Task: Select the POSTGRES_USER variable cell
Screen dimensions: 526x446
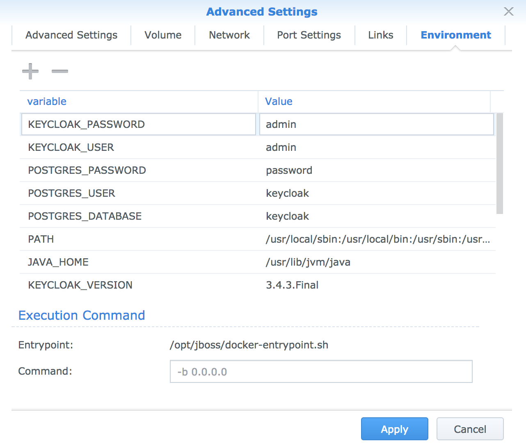Action: [139, 193]
